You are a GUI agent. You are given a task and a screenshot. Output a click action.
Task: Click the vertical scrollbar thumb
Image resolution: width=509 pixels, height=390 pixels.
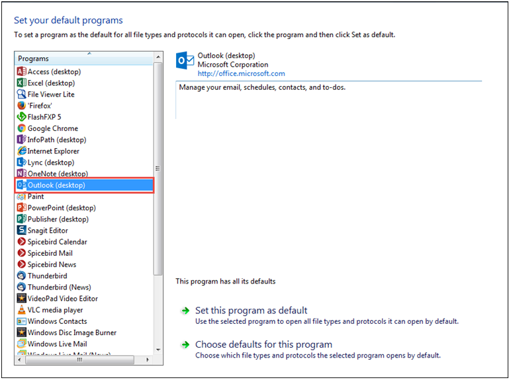click(x=158, y=169)
